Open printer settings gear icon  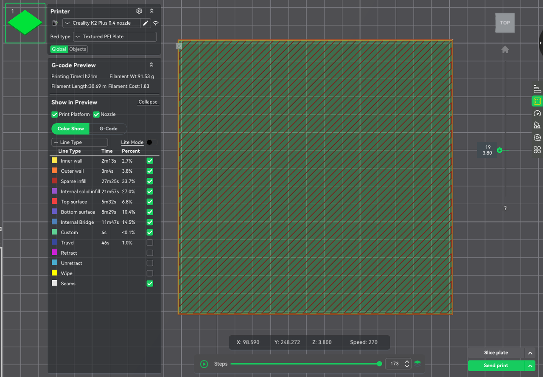click(139, 11)
